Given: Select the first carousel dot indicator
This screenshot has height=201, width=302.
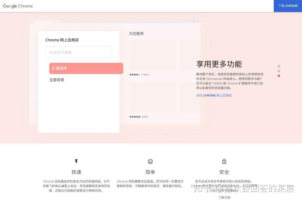Looking at the screenshot, I should (279, 66).
